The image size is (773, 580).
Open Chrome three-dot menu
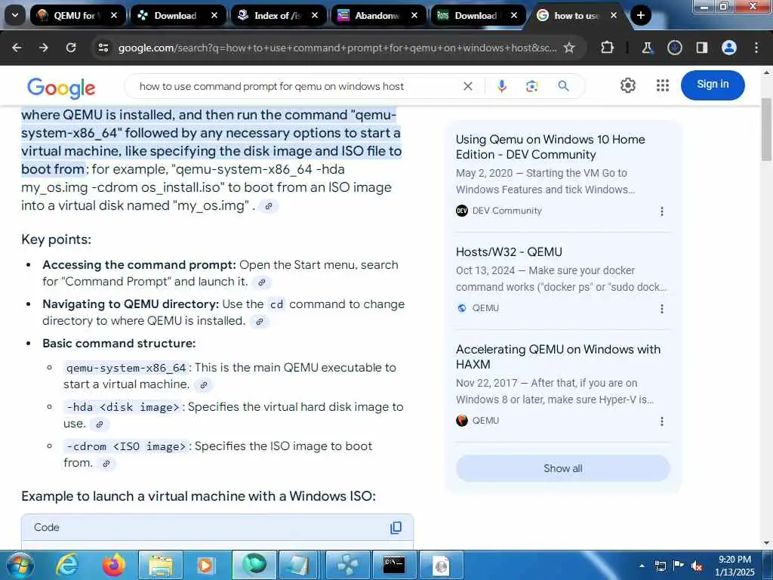point(756,48)
